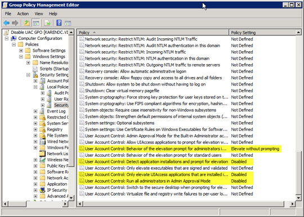Collapse the Local Policies node
Screen dimensions: 304x217
pos(35,87)
